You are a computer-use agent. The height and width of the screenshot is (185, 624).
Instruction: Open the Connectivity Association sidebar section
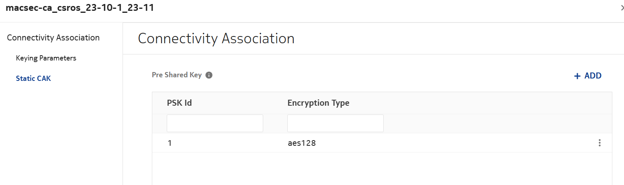point(53,38)
